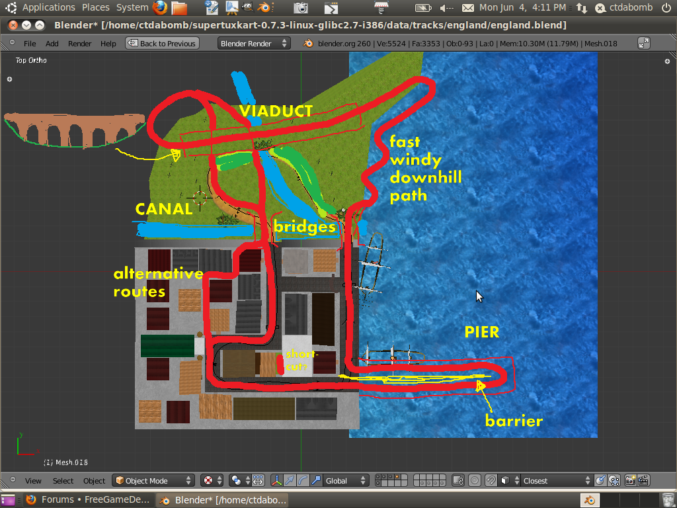This screenshot has height=508, width=677.
Task: Select the first scene layer button
Action: (378, 478)
